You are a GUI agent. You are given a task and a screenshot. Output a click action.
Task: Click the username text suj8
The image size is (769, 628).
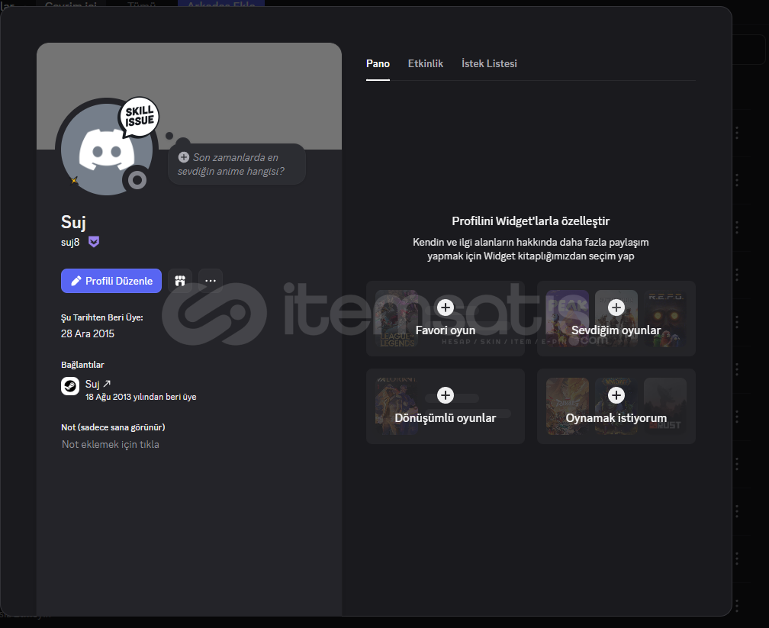[70, 242]
